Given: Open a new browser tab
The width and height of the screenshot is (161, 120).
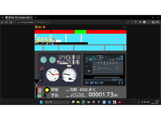Looking at the screenshot, I should point(35,17).
